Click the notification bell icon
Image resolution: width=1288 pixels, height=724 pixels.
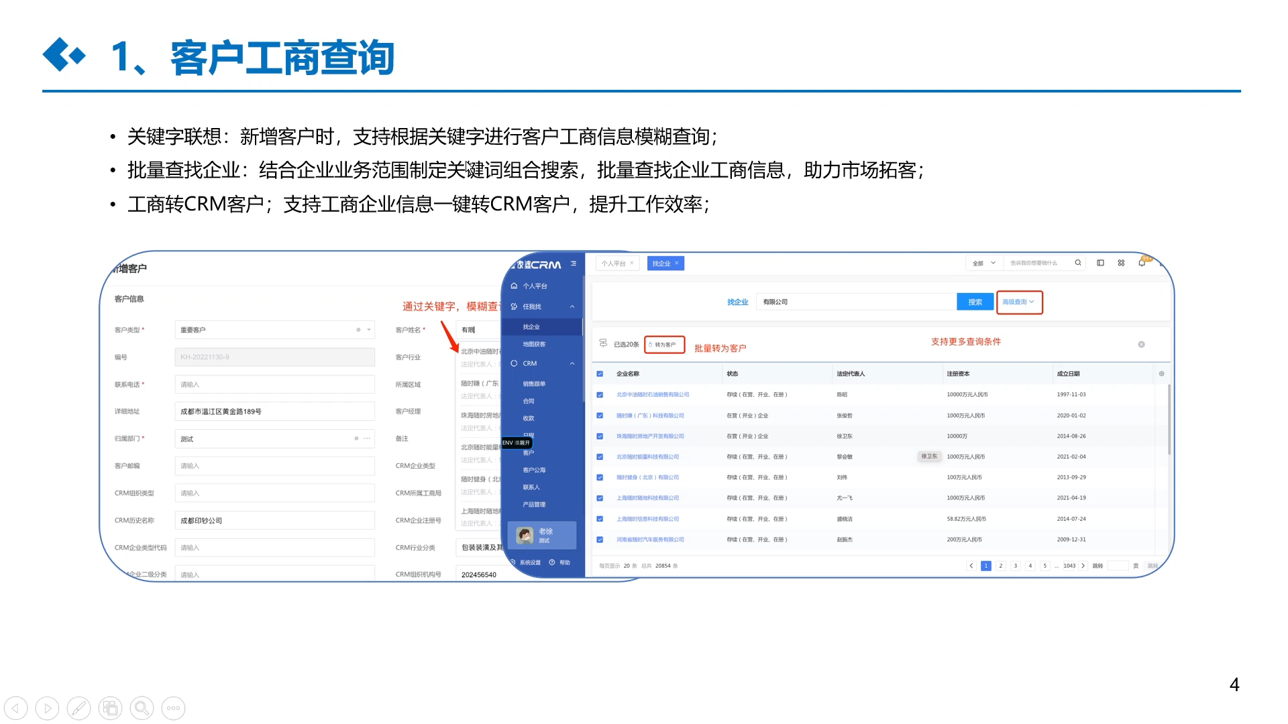coord(1142,263)
